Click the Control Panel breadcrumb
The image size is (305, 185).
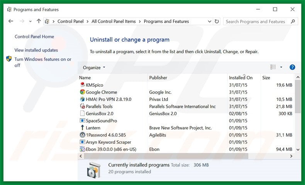70,21
